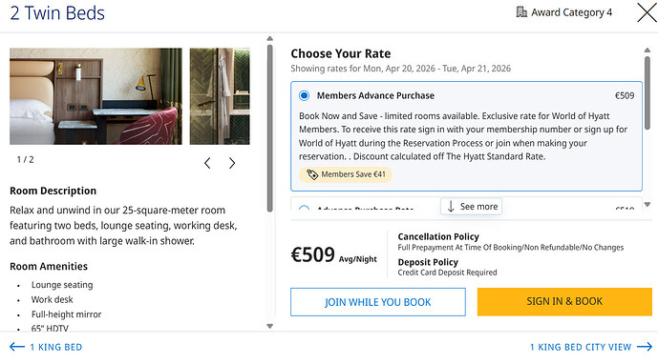
Task: Open the second bathroom photo thumbnail
Action: coord(220,96)
